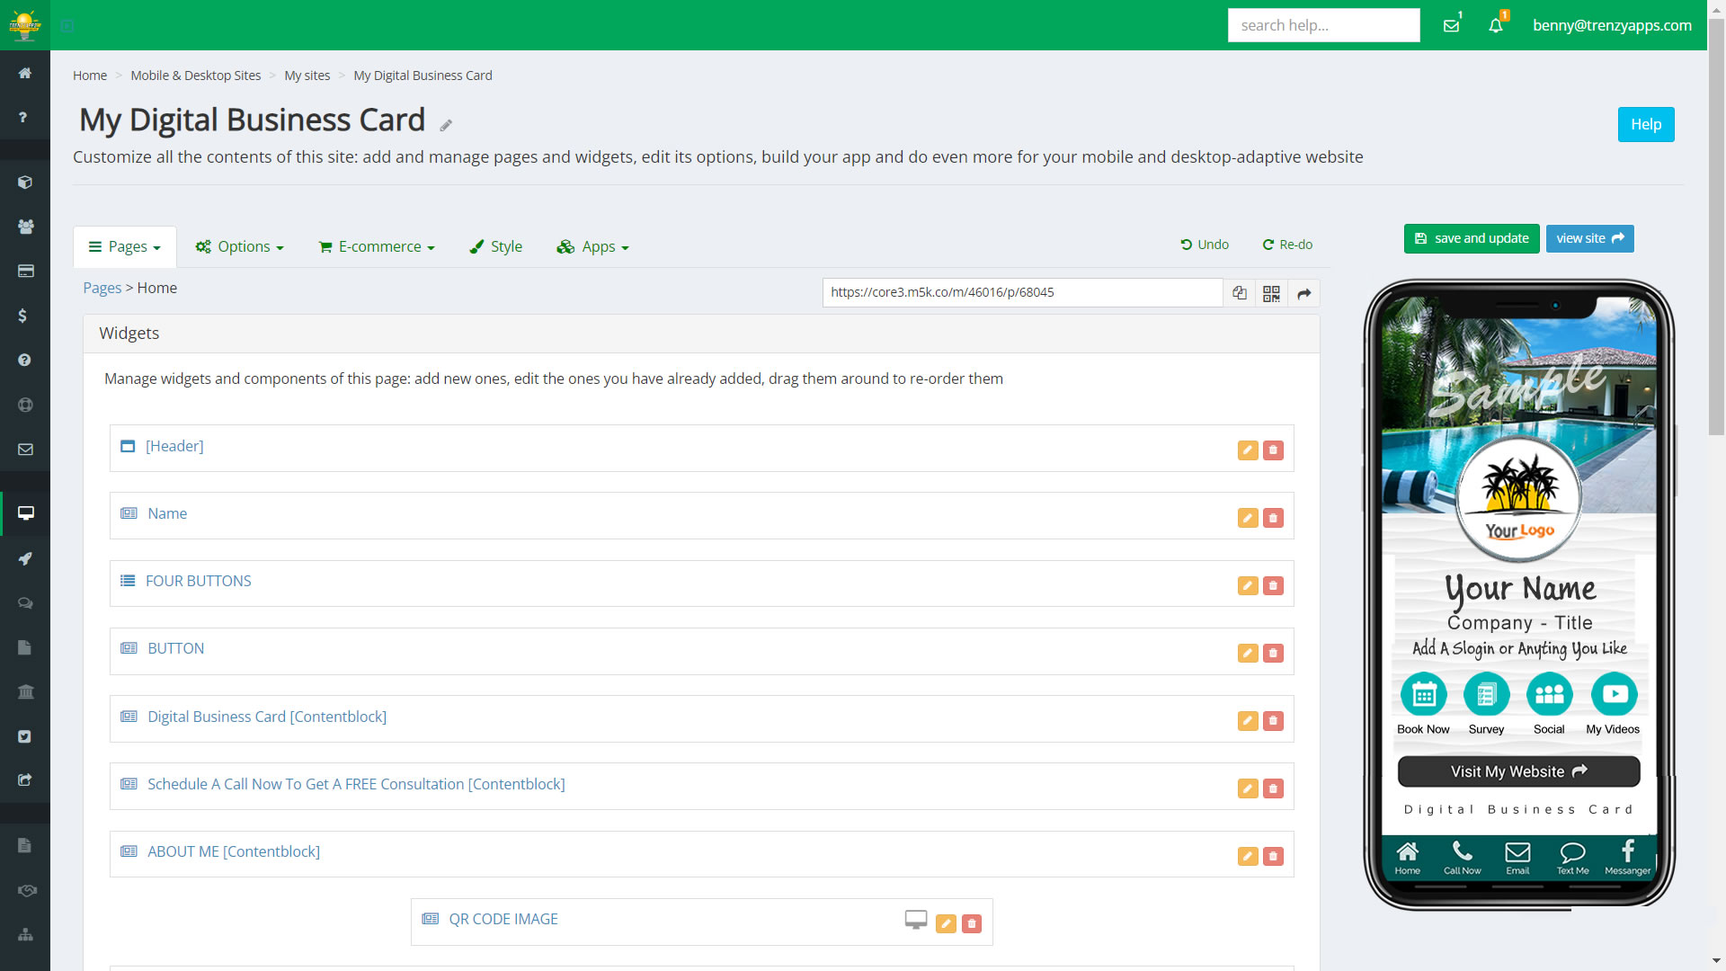The image size is (1726, 971).
Task: Click the QR code icon beside URL
Action: pos(1271,293)
